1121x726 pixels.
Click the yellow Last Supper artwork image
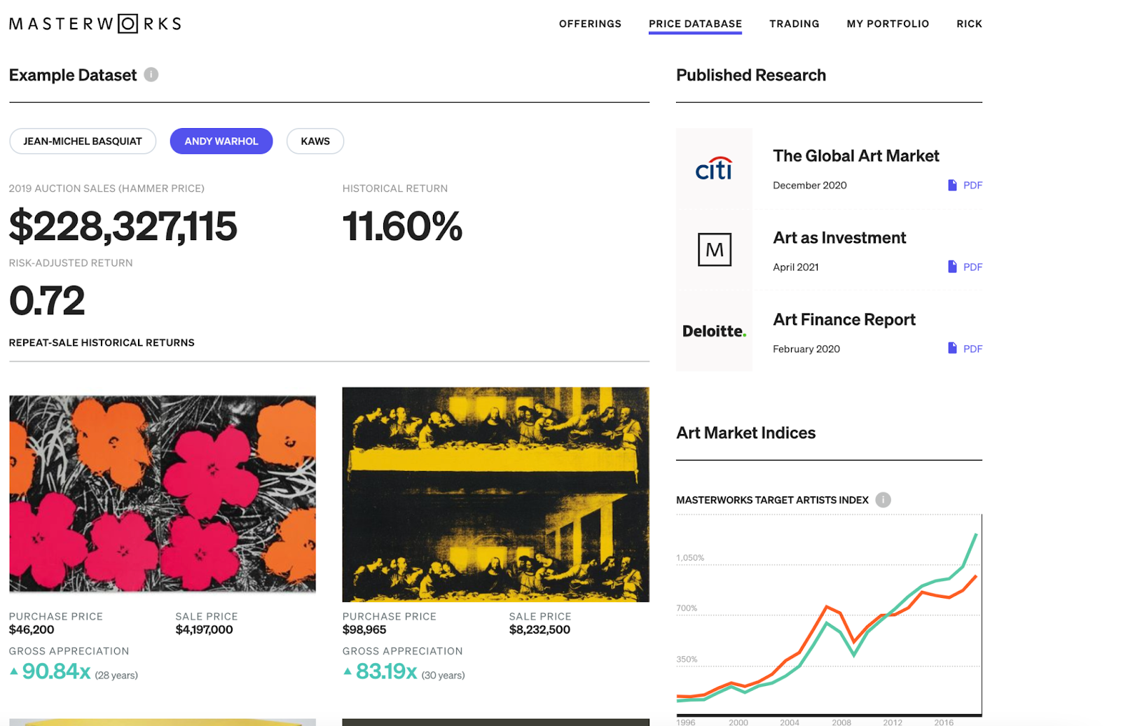click(495, 494)
